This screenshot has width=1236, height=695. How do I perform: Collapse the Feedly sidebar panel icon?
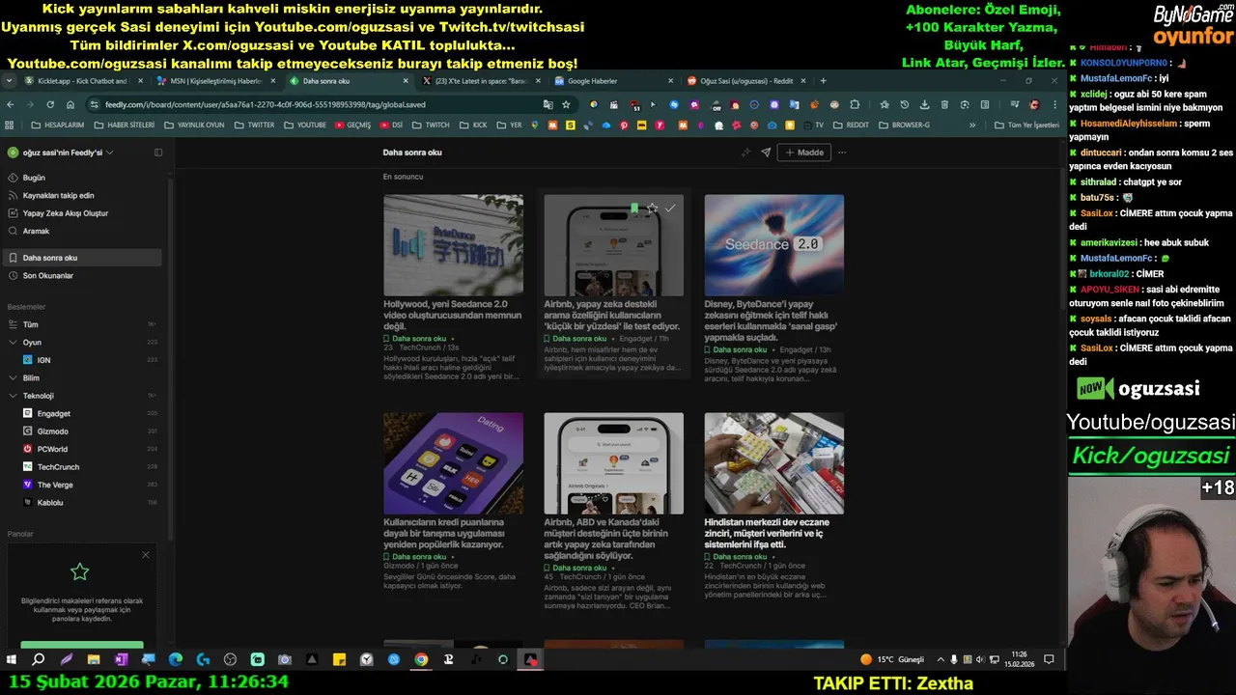click(x=158, y=153)
